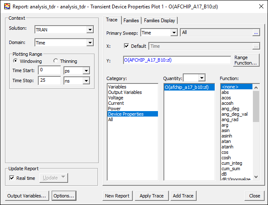Select abs function
Image resolution: width=268 pixels, height=205 pixels.
tap(236, 92)
